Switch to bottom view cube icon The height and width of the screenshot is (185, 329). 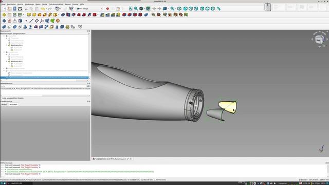(207, 9)
